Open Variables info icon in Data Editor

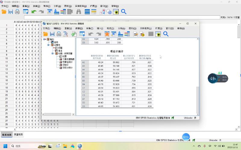pos(63,12)
